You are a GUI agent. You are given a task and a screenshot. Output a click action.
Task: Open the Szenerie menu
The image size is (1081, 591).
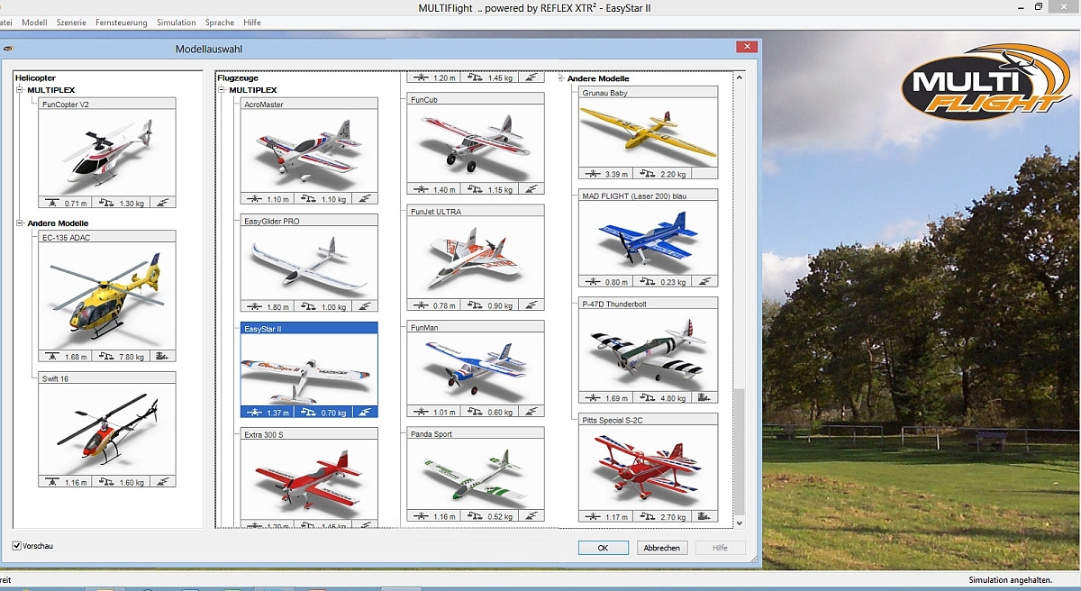coord(71,23)
